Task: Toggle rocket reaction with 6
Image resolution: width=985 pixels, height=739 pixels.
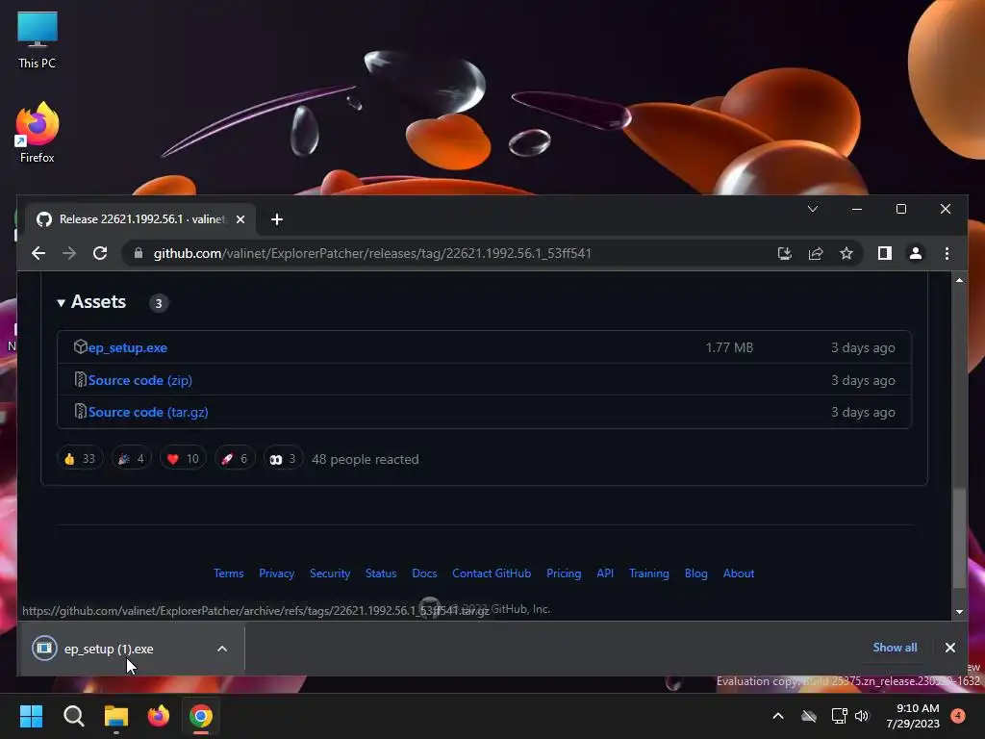Action: [235, 459]
